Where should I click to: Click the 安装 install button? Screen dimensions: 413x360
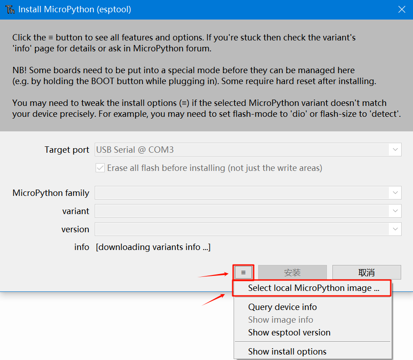coord(292,272)
